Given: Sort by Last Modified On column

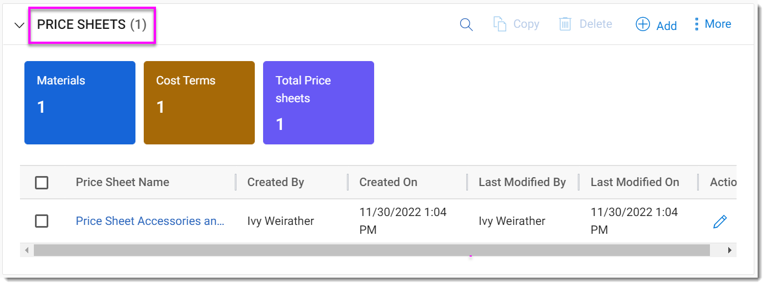Looking at the screenshot, I should tap(634, 182).
